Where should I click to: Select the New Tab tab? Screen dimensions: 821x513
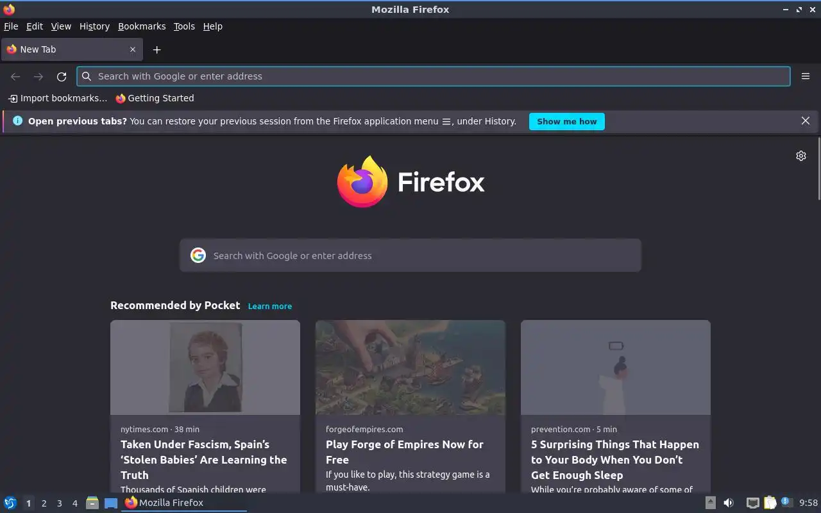71,49
